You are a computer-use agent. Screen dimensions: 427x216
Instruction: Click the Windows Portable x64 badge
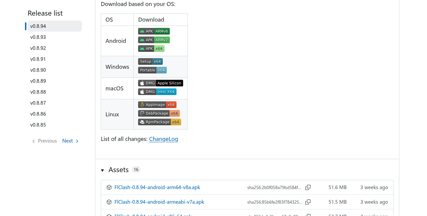[x=152, y=70]
